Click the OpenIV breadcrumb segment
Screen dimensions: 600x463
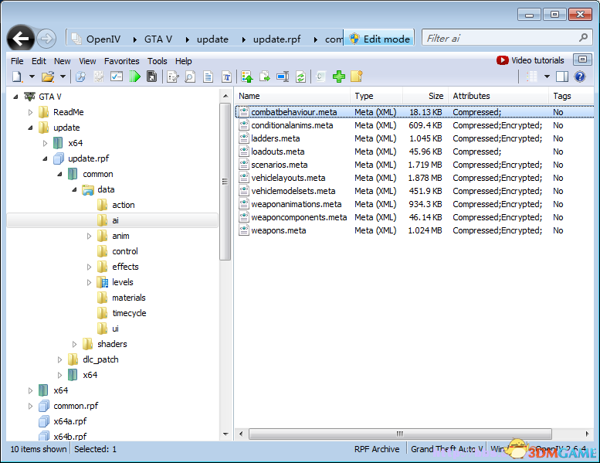tap(103, 39)
